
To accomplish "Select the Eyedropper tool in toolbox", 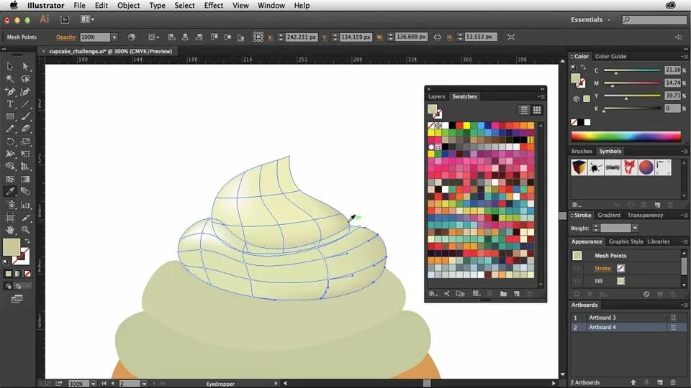I will [x=9, y=191].
